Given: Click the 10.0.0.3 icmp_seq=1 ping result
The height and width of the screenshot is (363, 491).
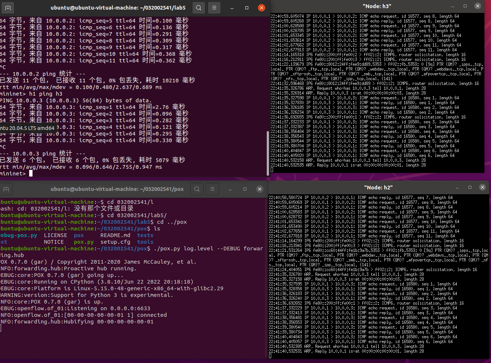Looking at the screenshot, I should [92, 107].
